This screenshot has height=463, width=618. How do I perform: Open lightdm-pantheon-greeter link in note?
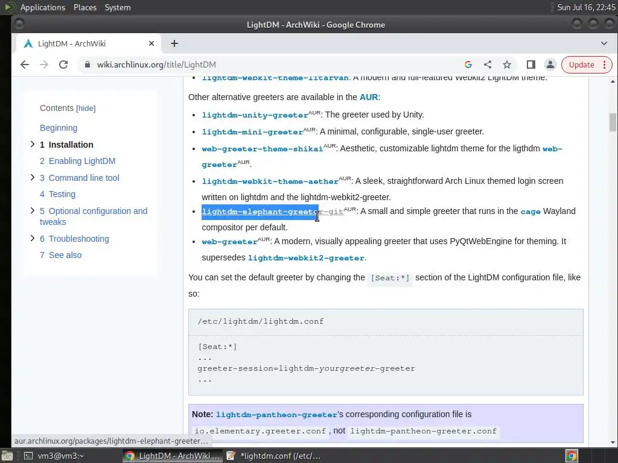pos(276,415)
